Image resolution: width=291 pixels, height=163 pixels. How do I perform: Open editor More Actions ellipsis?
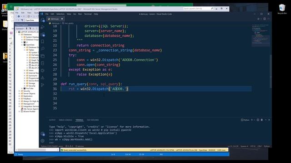click(x=268, y=19)
